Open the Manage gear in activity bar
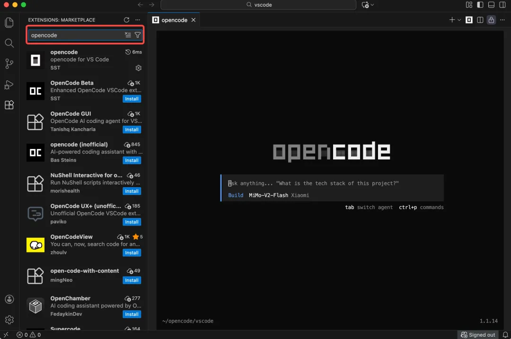The height and width of the screenshot is (339, 511). coord(9,320)
